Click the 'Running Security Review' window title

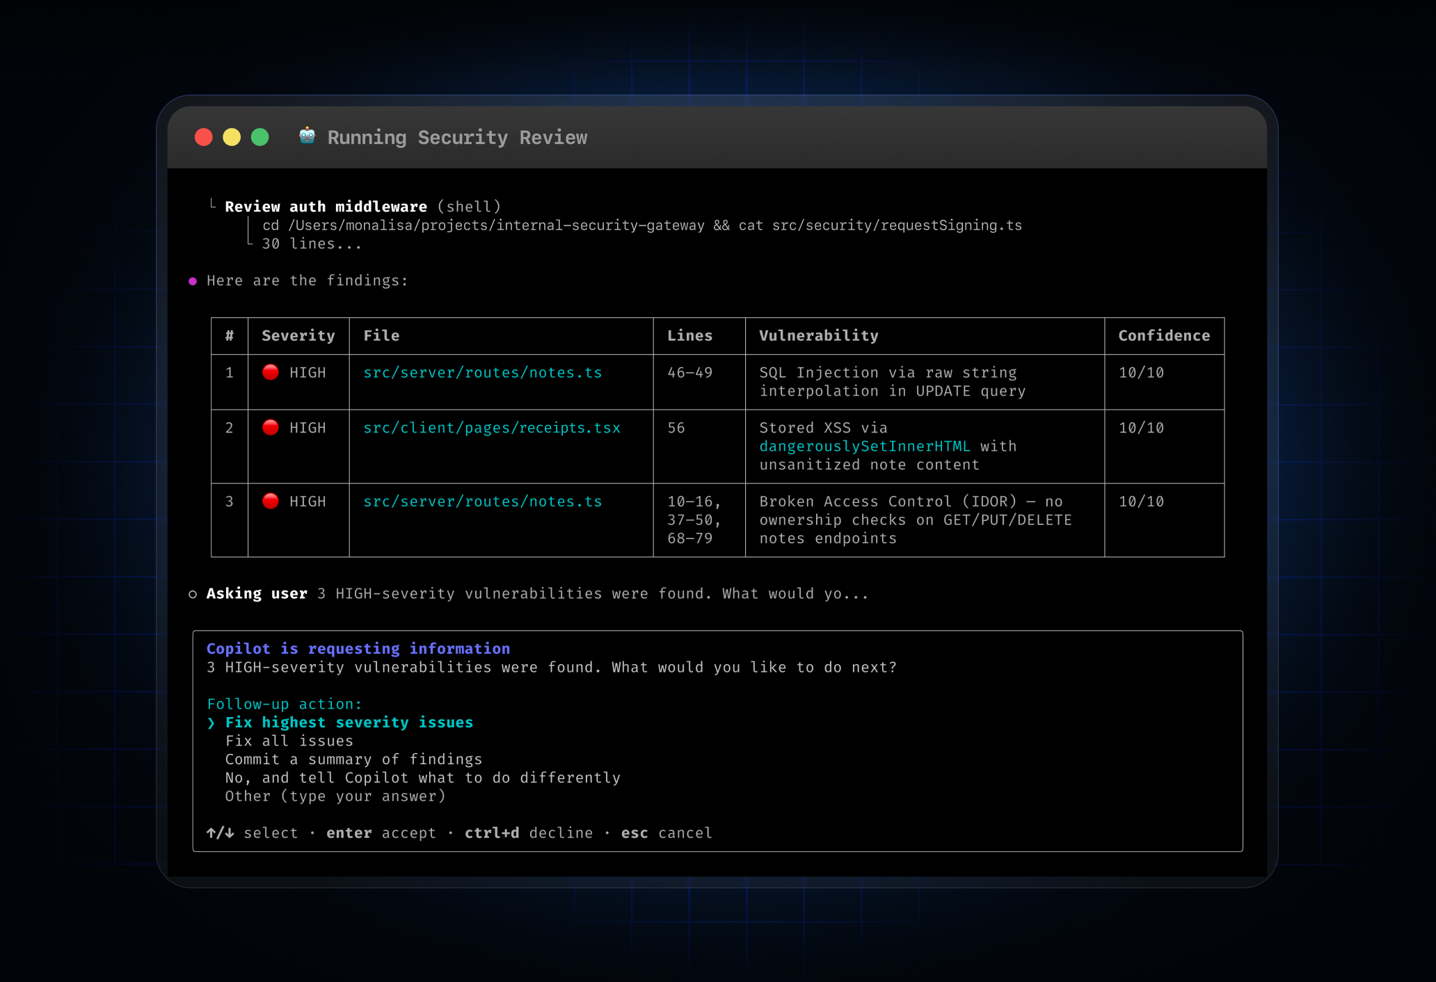[457, 138]
